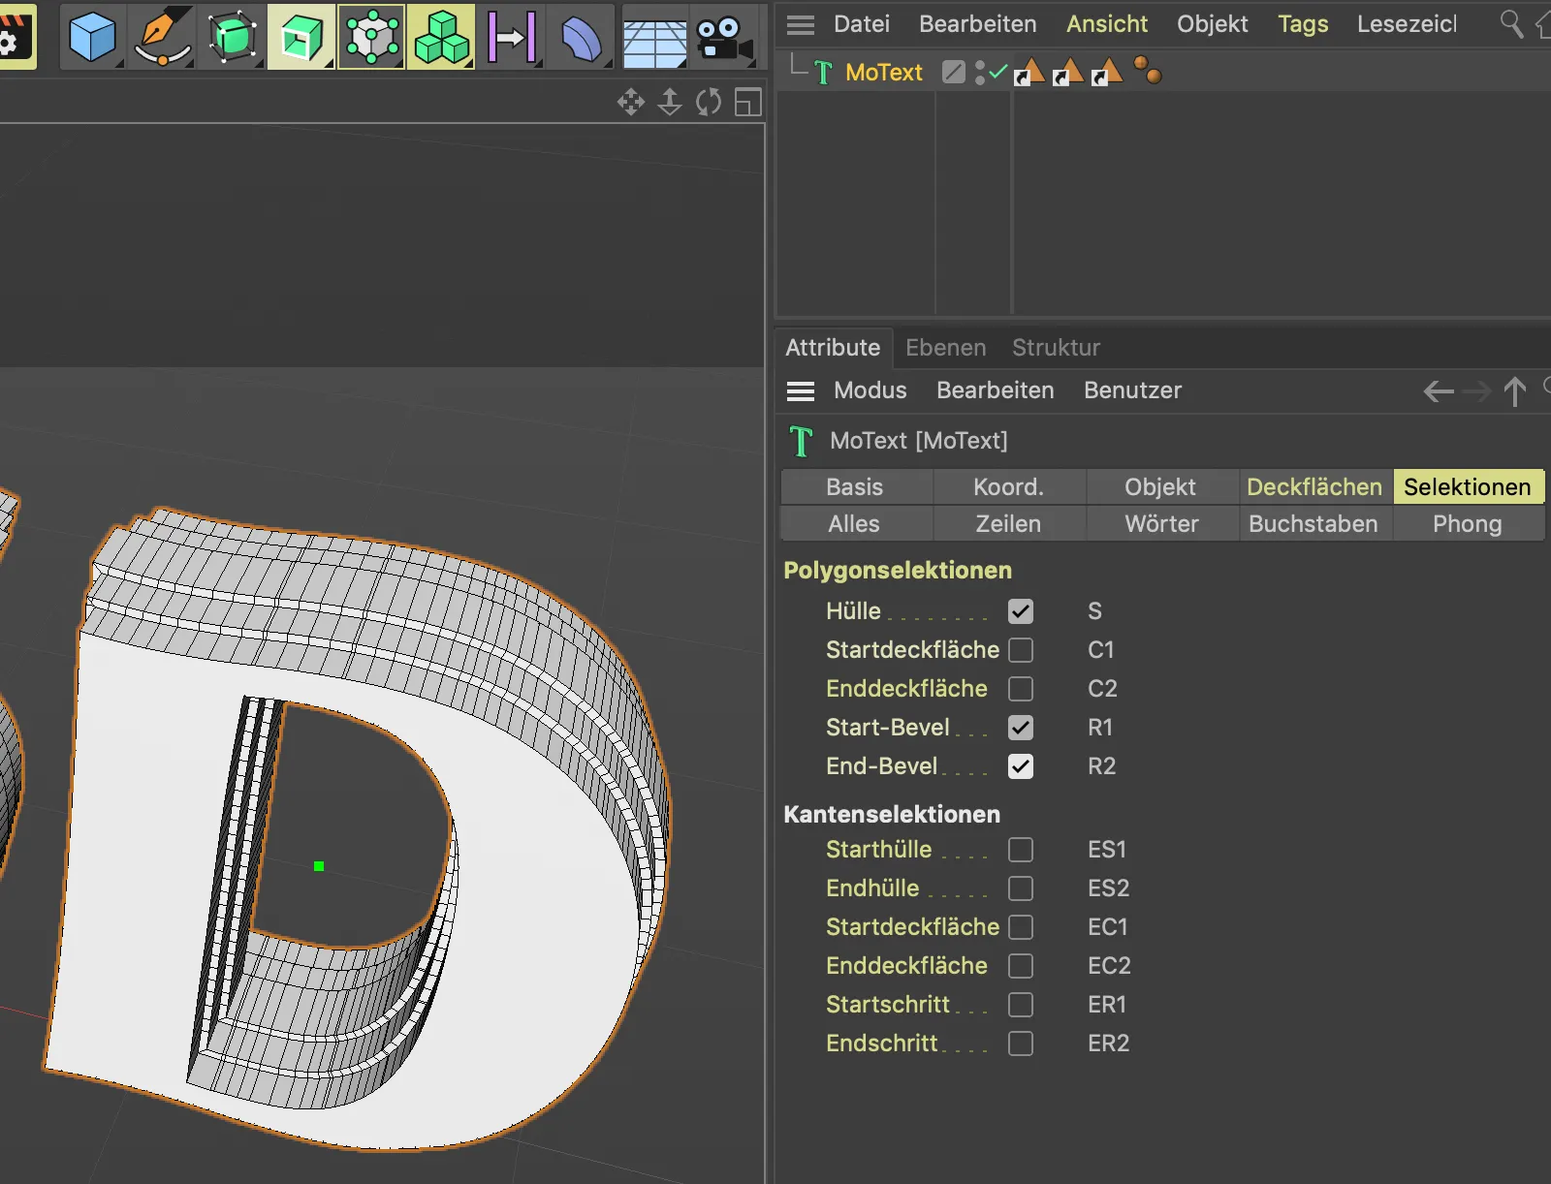Image resolution: width=1551 pixels, height=1184 pixels.
Task: Toggle the Selektionen tab
Action: (x=1468, y=486)
